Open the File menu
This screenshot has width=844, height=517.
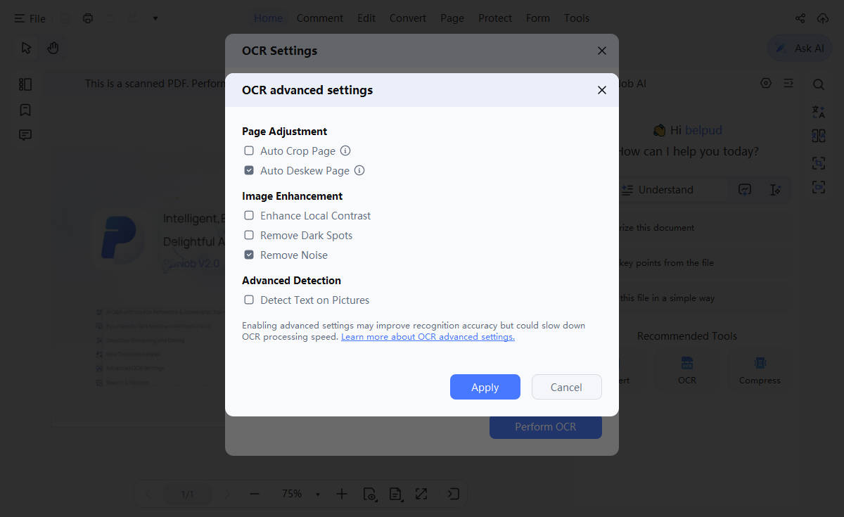pyautogui.click(x=30, y=18)
